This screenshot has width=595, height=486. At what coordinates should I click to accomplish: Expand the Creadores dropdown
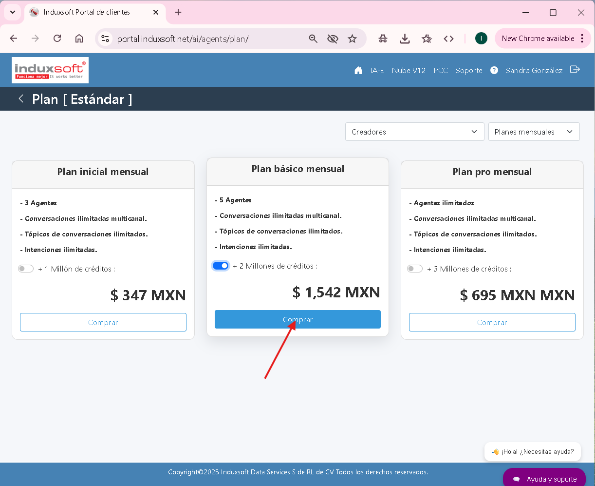pyautogui.click(x=414, y=132)
